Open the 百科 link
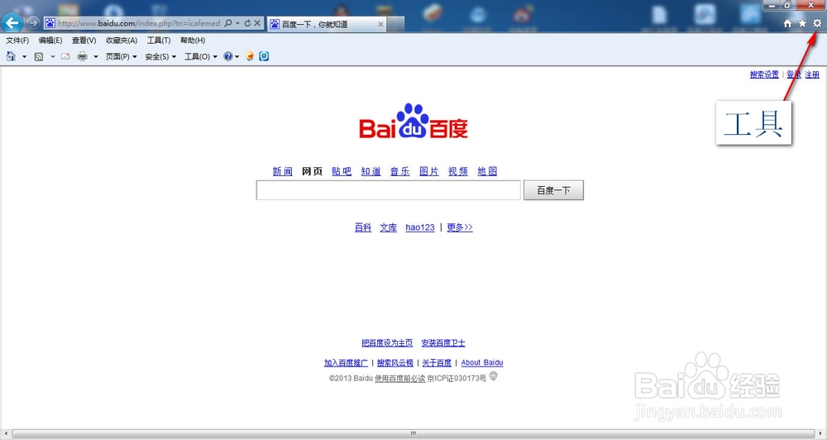The width and height of the screenshot is (827, 440). coord(363,227)
